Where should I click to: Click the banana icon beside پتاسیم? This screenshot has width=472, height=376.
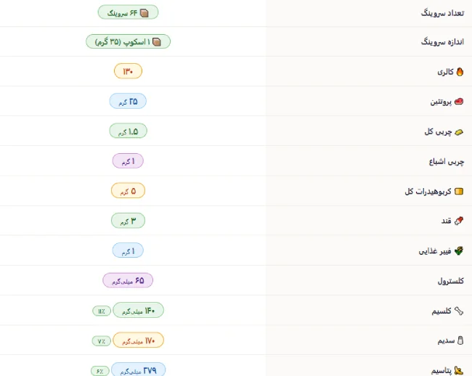pos(459,370)
